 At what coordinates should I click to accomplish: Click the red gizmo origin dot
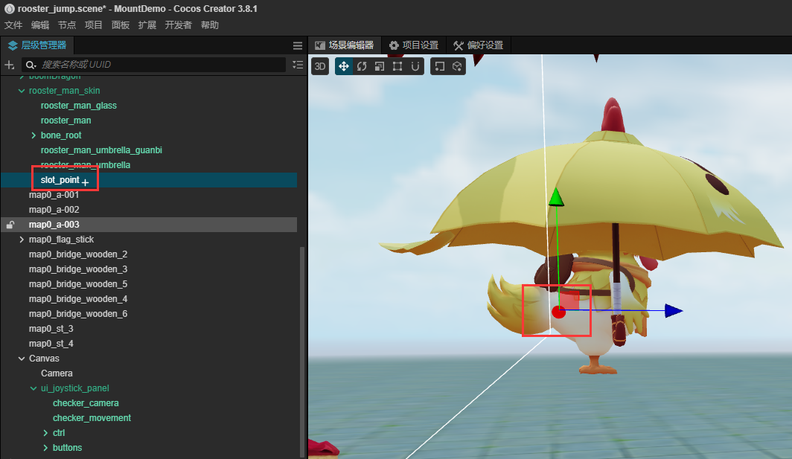coord(558,312)
